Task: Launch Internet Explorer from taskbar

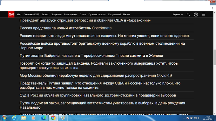Action: tap(14, 118)
